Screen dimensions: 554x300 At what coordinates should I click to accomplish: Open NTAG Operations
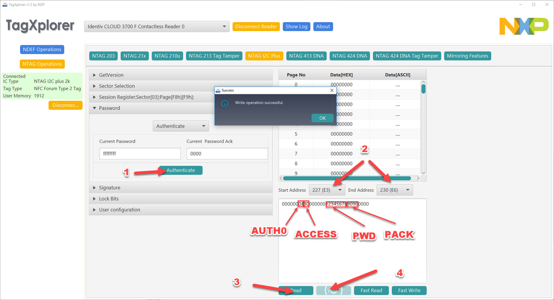[42, 64]
